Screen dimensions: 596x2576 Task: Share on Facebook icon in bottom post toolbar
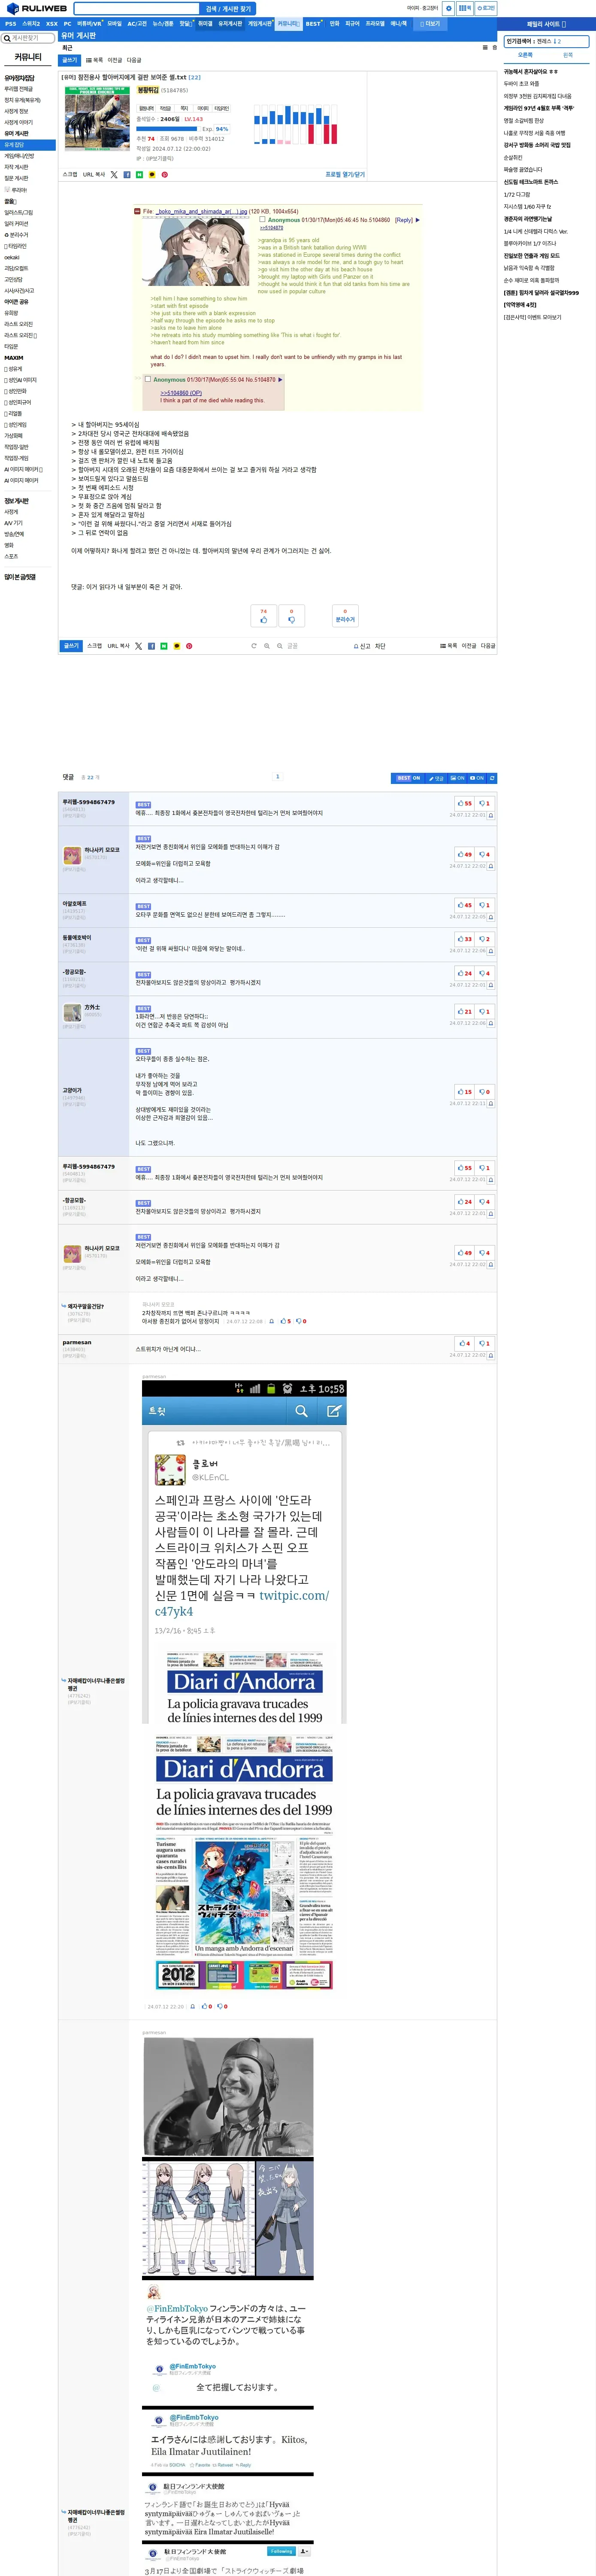point(151,646)
